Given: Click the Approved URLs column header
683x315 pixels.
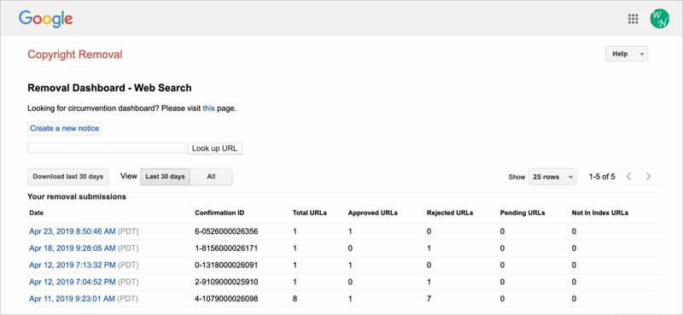Looking at the screenshot, I should tap(373, 213).
